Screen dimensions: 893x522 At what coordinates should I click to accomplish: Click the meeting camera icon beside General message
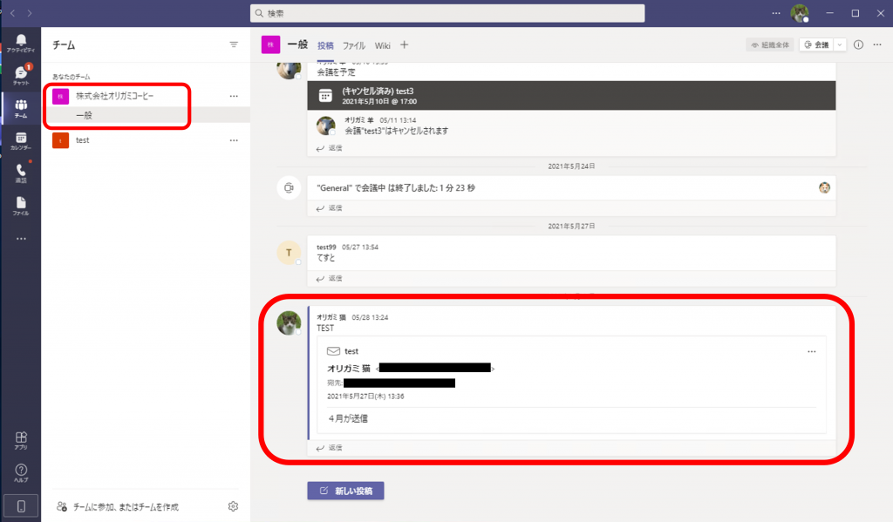[289, 188]
